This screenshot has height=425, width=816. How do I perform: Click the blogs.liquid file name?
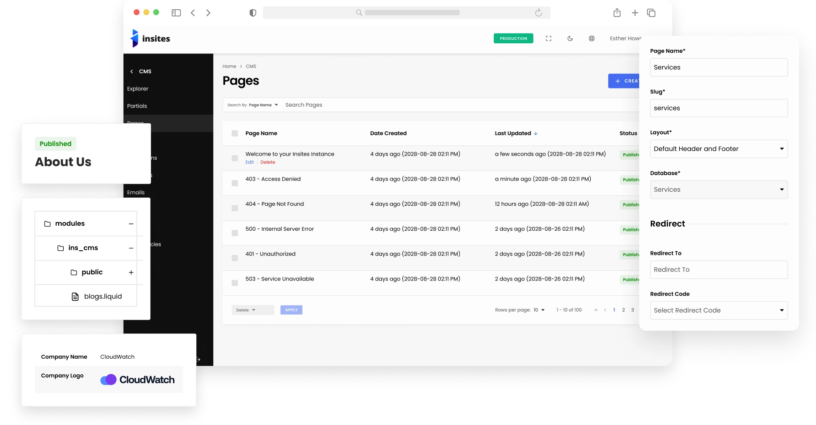pyautogui.click(x=103, y=297)
